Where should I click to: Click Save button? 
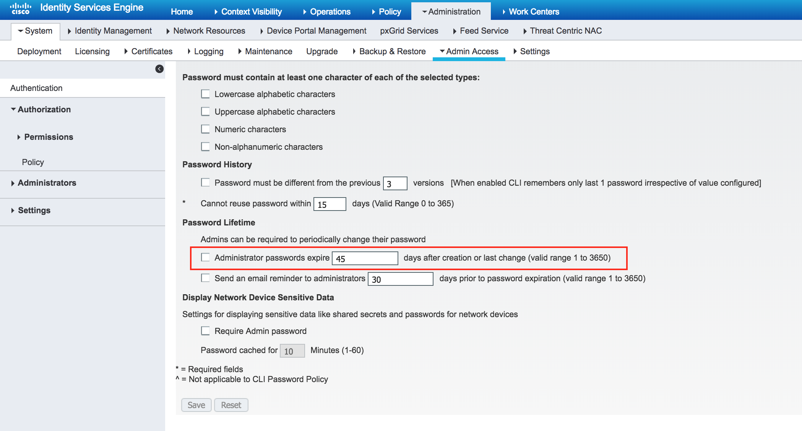(x=197, y=404)
